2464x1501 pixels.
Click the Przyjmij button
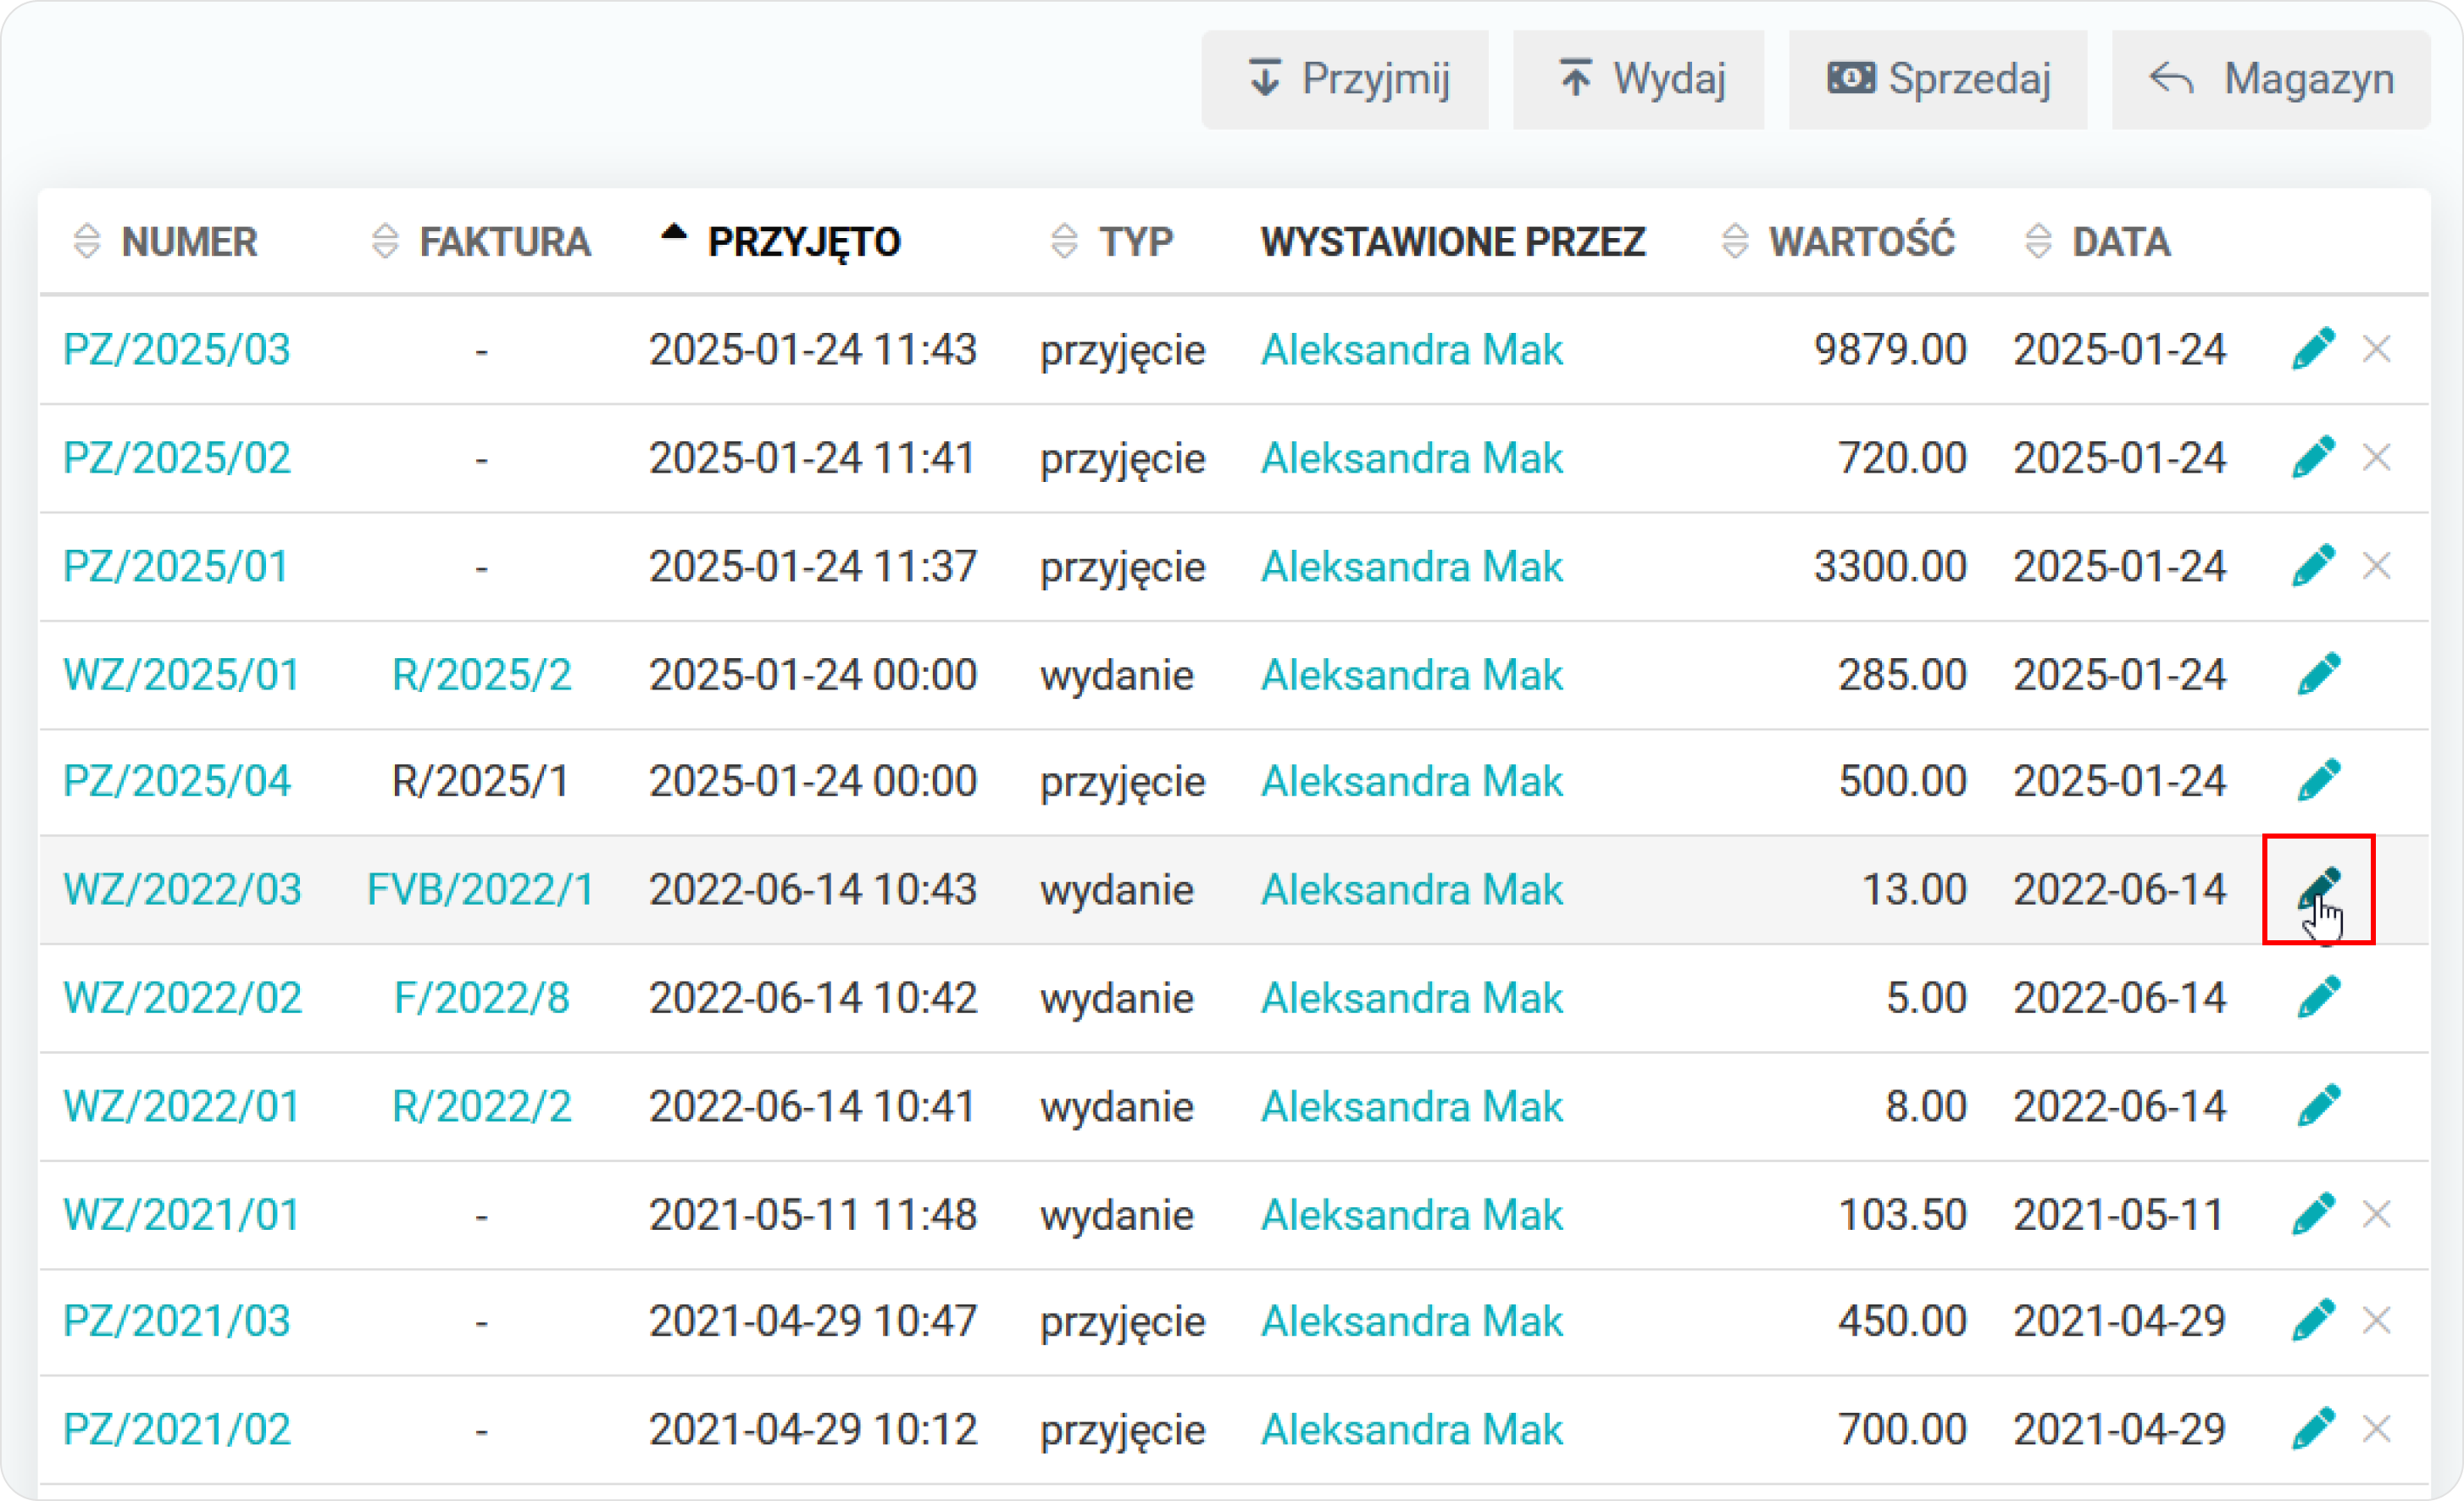(1345, 79)
